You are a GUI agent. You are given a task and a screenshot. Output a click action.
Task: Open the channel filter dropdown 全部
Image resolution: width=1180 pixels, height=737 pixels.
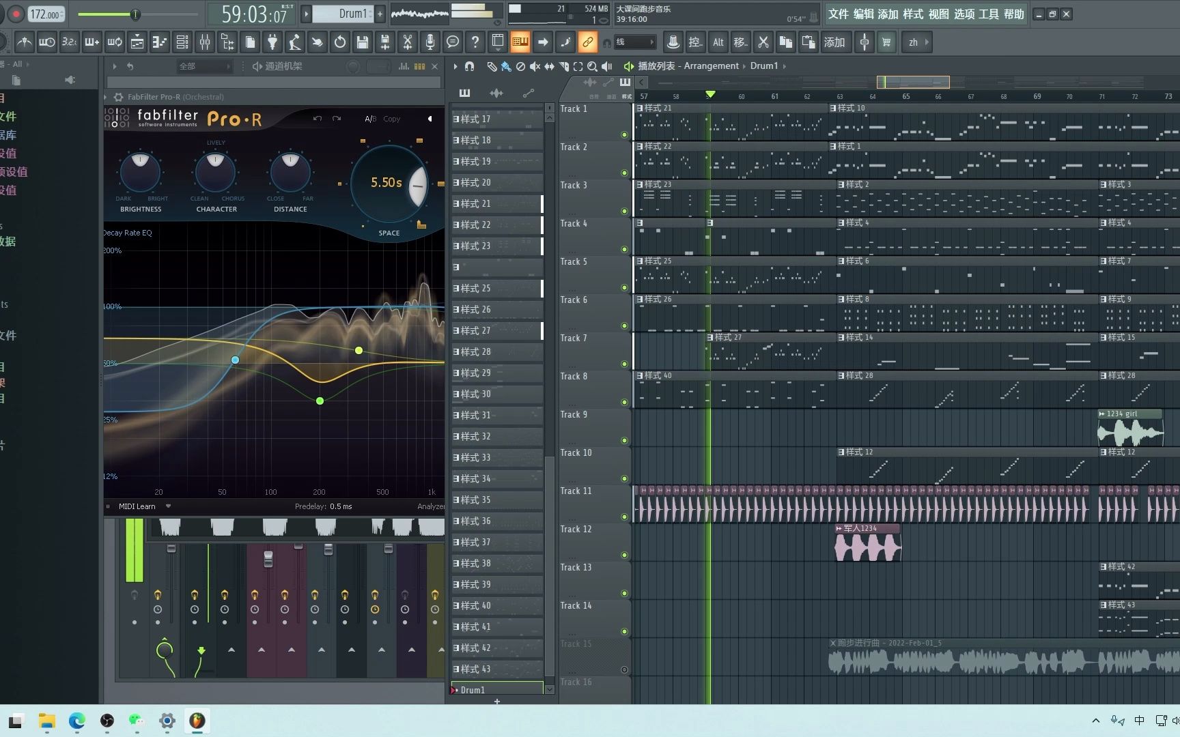pyautogui.click(x=204, y=66)
